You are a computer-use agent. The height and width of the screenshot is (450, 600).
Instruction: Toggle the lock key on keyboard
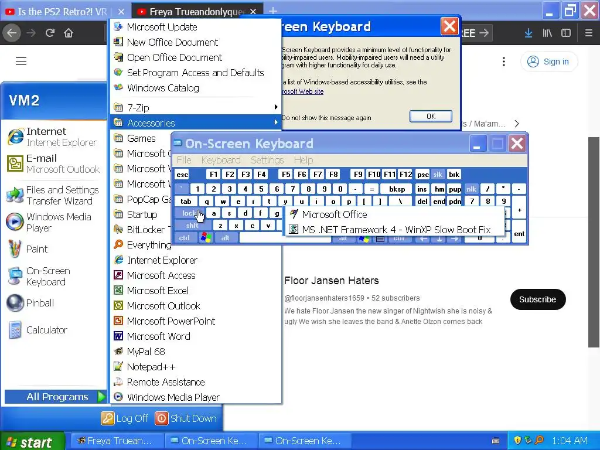coord(189,213)
